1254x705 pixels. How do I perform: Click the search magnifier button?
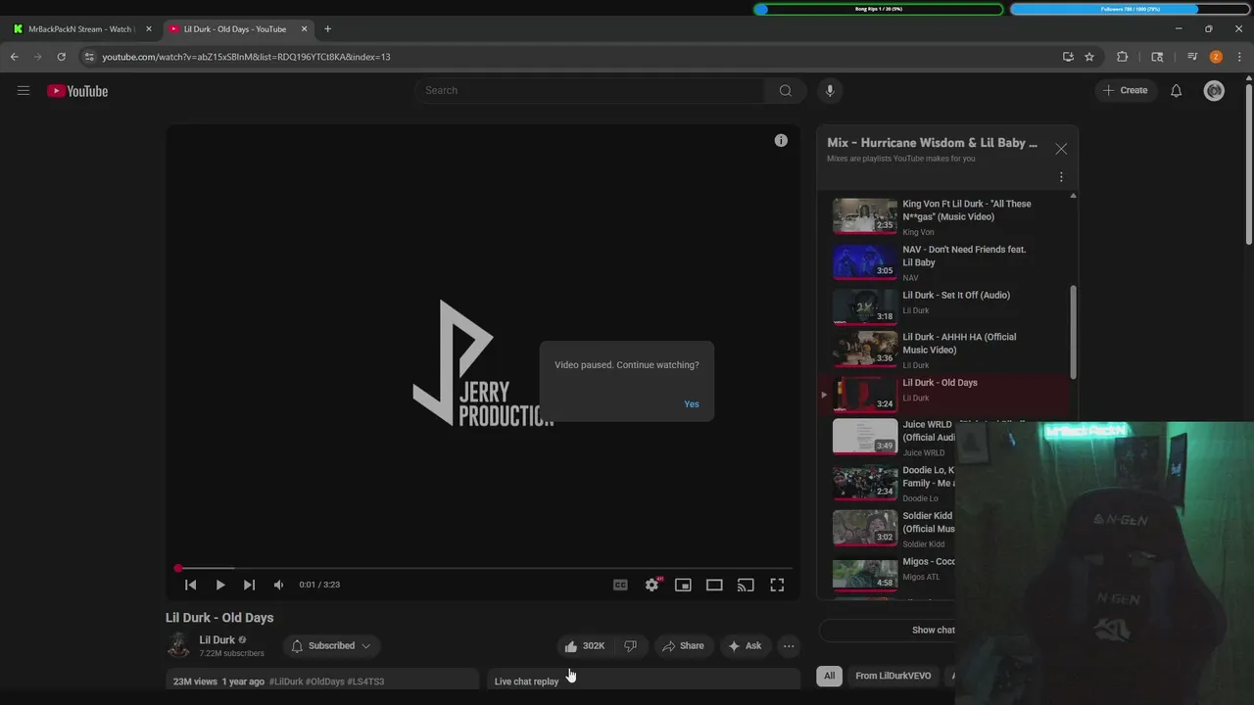coord(786,90)
